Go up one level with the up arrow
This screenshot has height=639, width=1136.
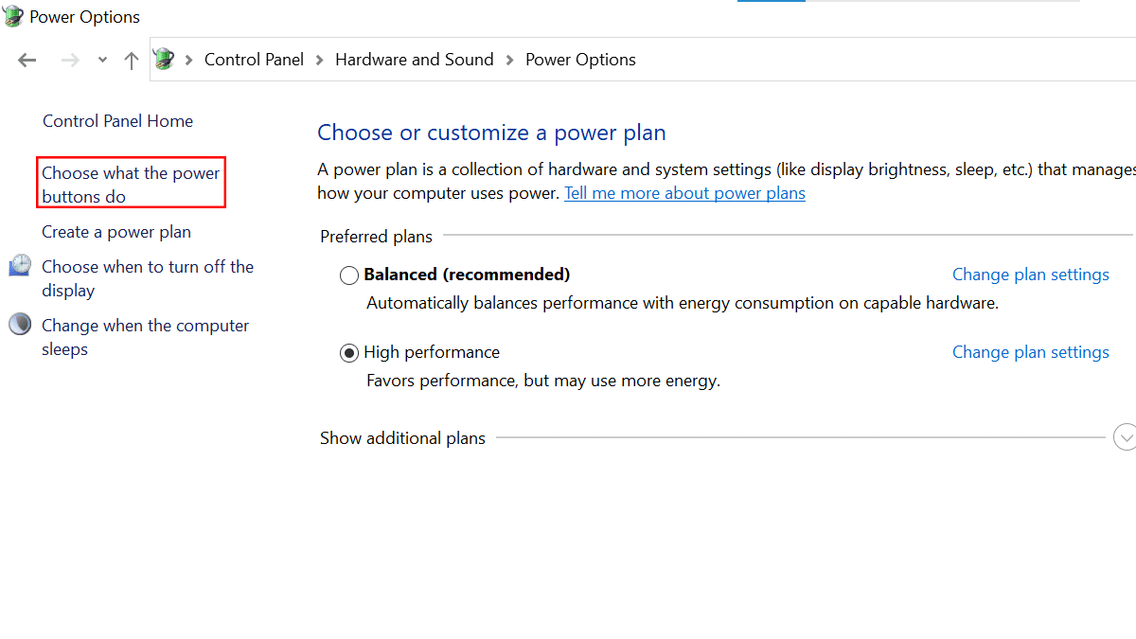tap(132, 61)
